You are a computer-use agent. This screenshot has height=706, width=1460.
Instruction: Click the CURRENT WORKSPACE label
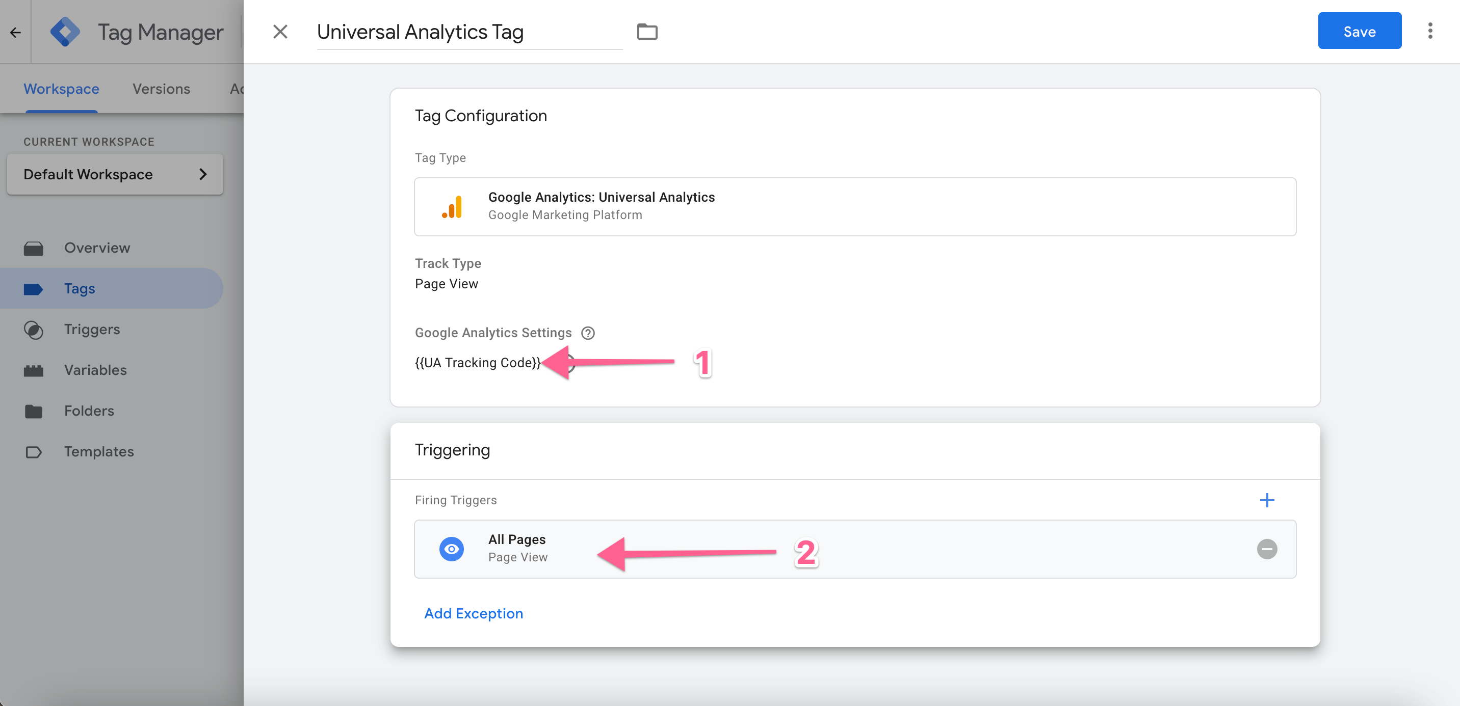[x=89, y=142]
